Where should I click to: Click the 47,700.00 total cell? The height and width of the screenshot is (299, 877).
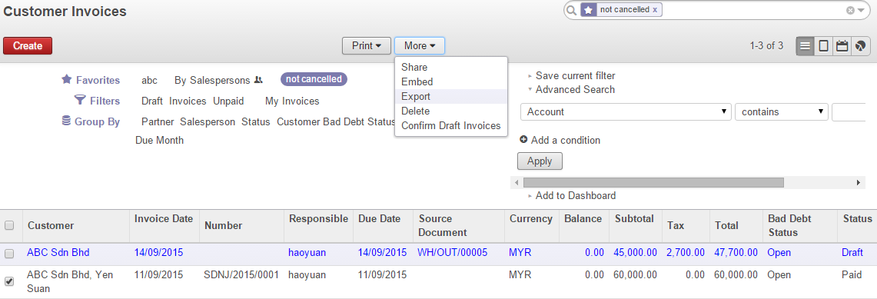pyautogui.click(x=736, y=253)
